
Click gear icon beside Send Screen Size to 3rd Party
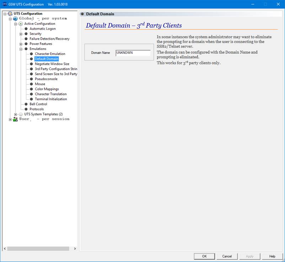[x=31, y=74]
